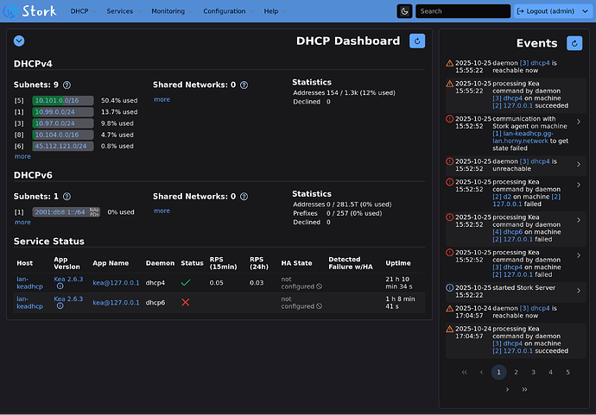Click info icon of started Stork Server event

click(x=450, y=288)
